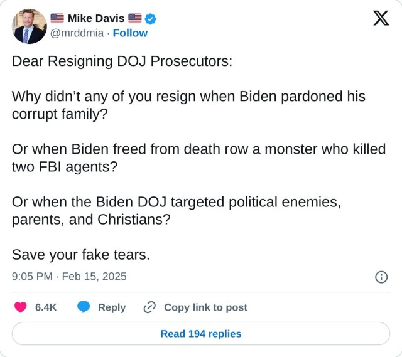Open the Mike Davis display name link

tap(96, 19)
